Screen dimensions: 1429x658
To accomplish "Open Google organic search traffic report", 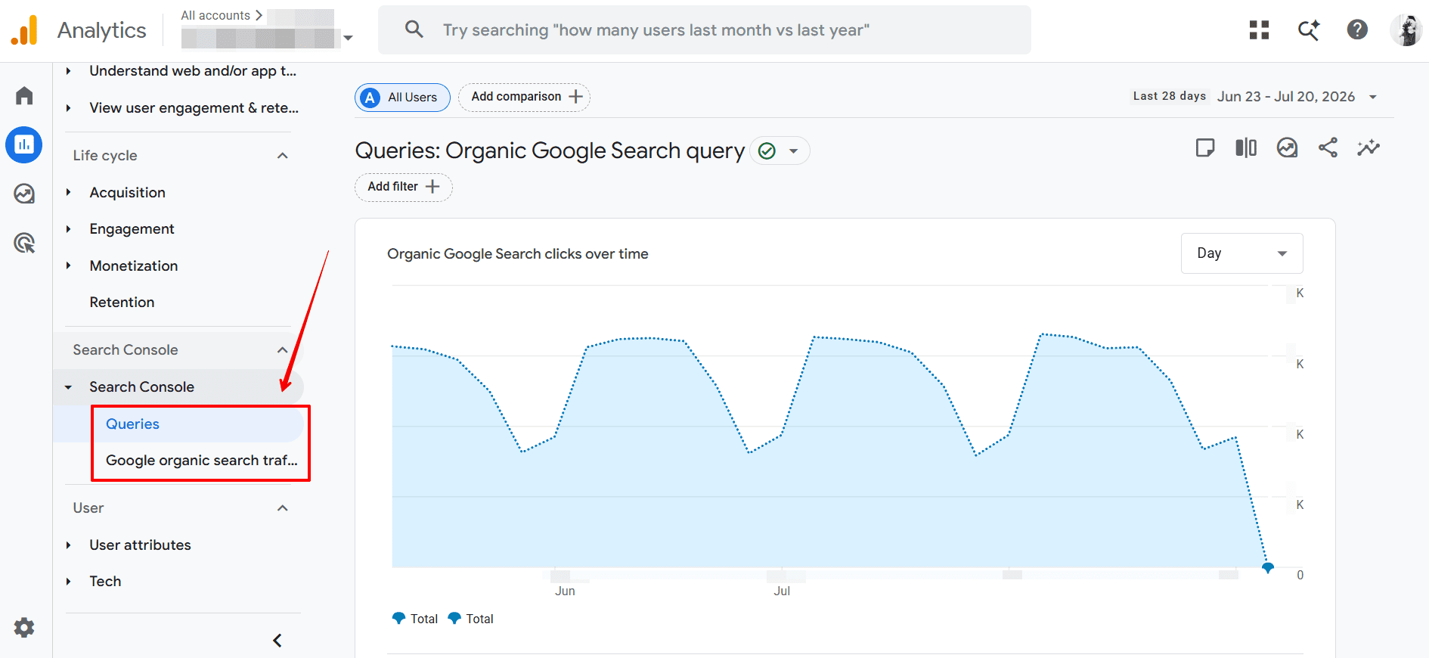I will click(x=202, y=461).
